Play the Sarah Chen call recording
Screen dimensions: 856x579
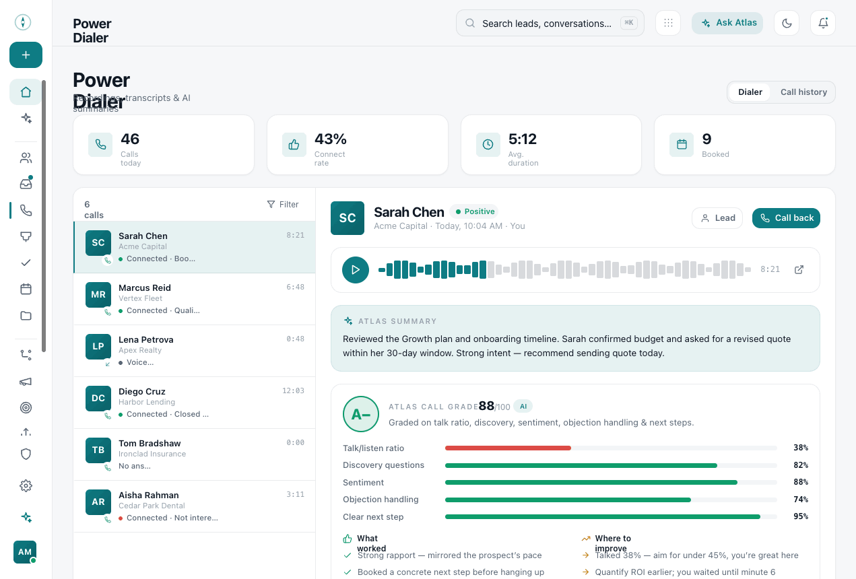tap(356, 270)
